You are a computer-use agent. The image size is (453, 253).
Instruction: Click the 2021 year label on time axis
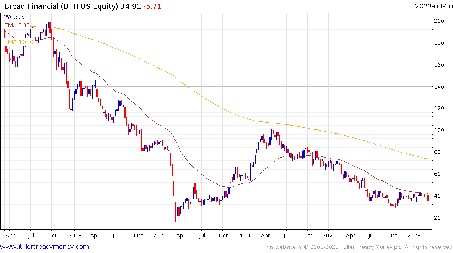coord(244,236)
